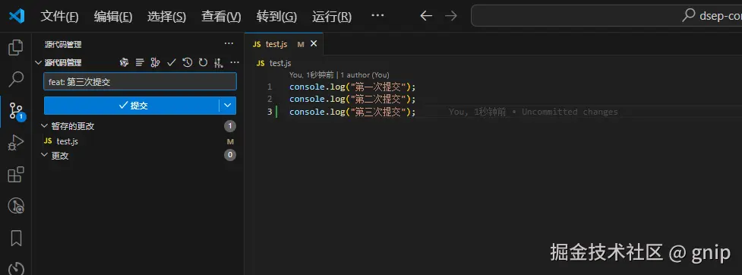Collapse the 更改 group
Viewport: 742px width, 275px height.
[45, 155]
